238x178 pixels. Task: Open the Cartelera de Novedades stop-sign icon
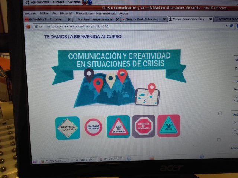tap(144, 126)
